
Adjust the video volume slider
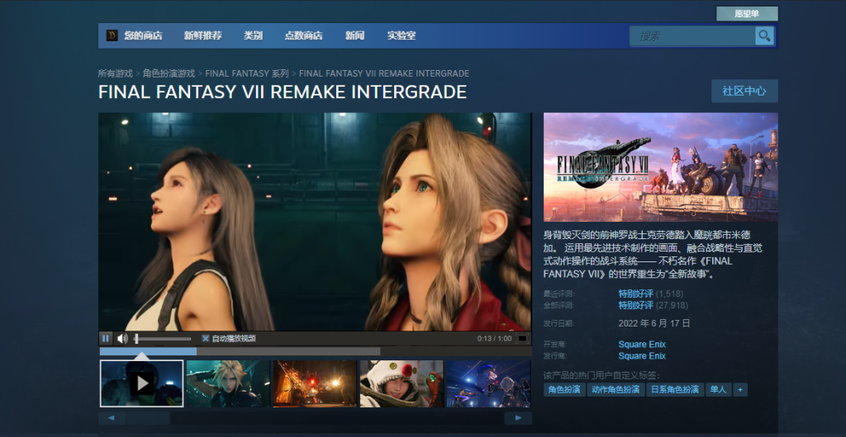click(x=163, y=339)
